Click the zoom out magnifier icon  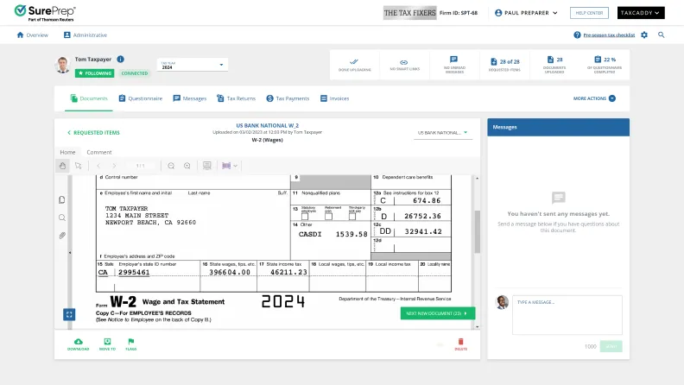click(x=171, y=165)
